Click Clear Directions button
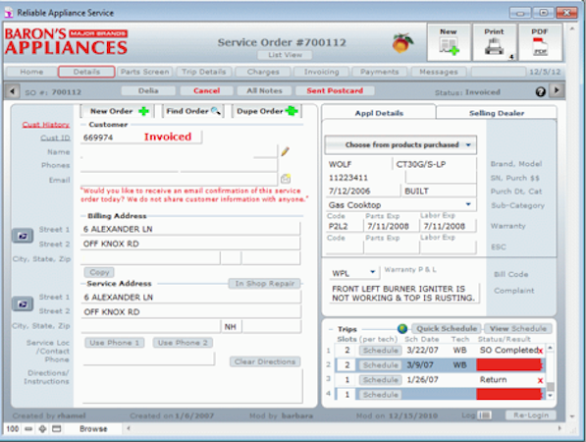Viewport: 586px width, 442px height. (x=265, y=361)
